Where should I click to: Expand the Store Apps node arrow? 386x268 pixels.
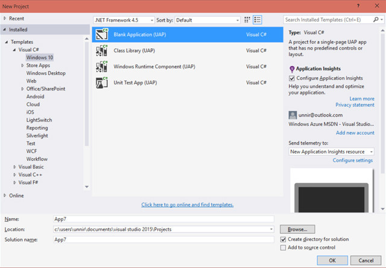tap(22, 66)
